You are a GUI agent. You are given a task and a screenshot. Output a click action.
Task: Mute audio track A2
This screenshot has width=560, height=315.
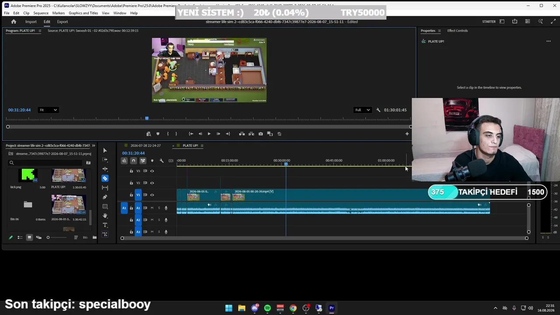pos(152,220)
